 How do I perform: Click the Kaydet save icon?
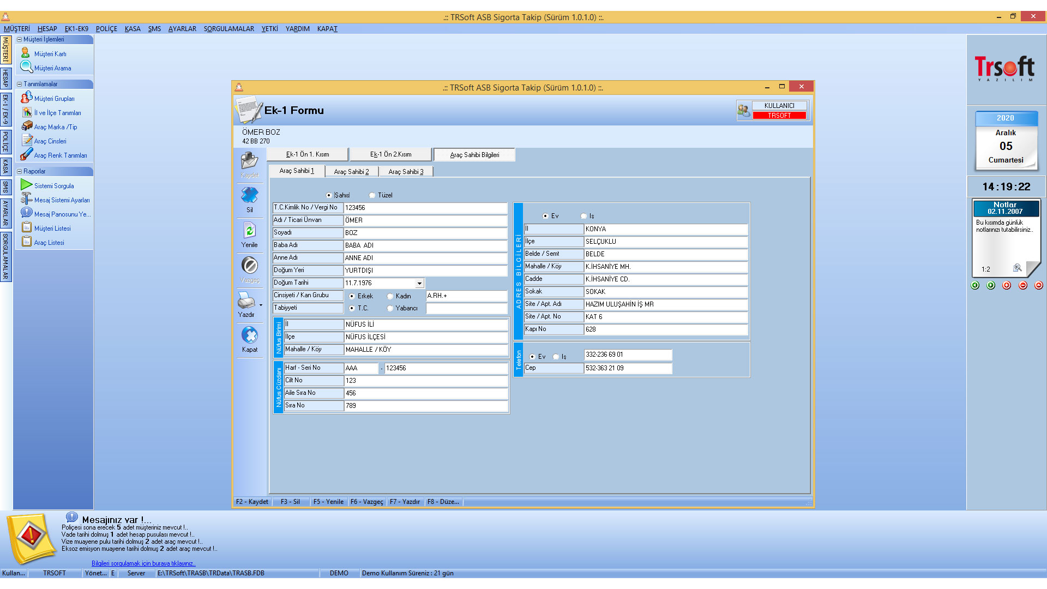click(x=250, y=161)
